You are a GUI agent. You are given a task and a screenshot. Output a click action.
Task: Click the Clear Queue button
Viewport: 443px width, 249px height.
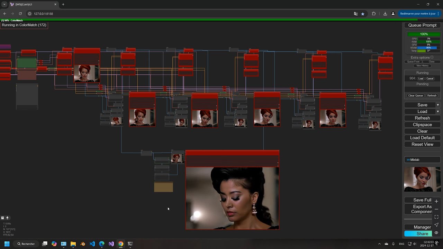click(x=416, y=95)
